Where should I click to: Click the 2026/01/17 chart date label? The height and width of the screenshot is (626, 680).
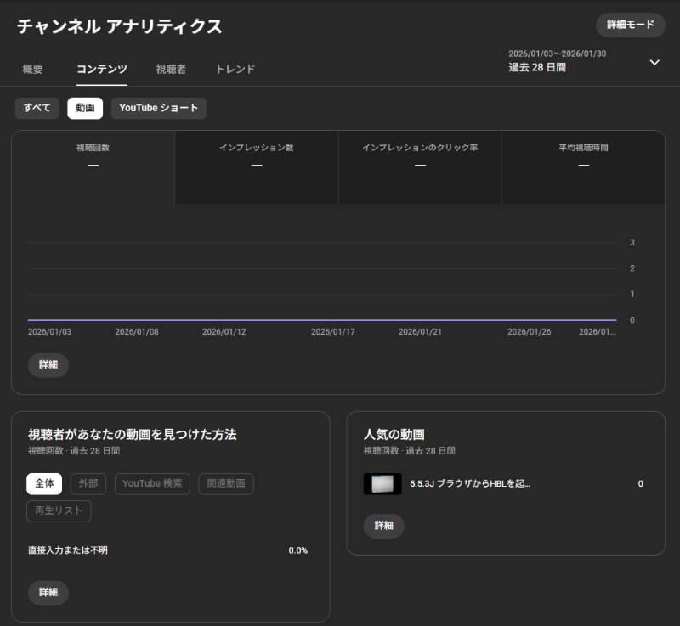click(x=332, y=332)
